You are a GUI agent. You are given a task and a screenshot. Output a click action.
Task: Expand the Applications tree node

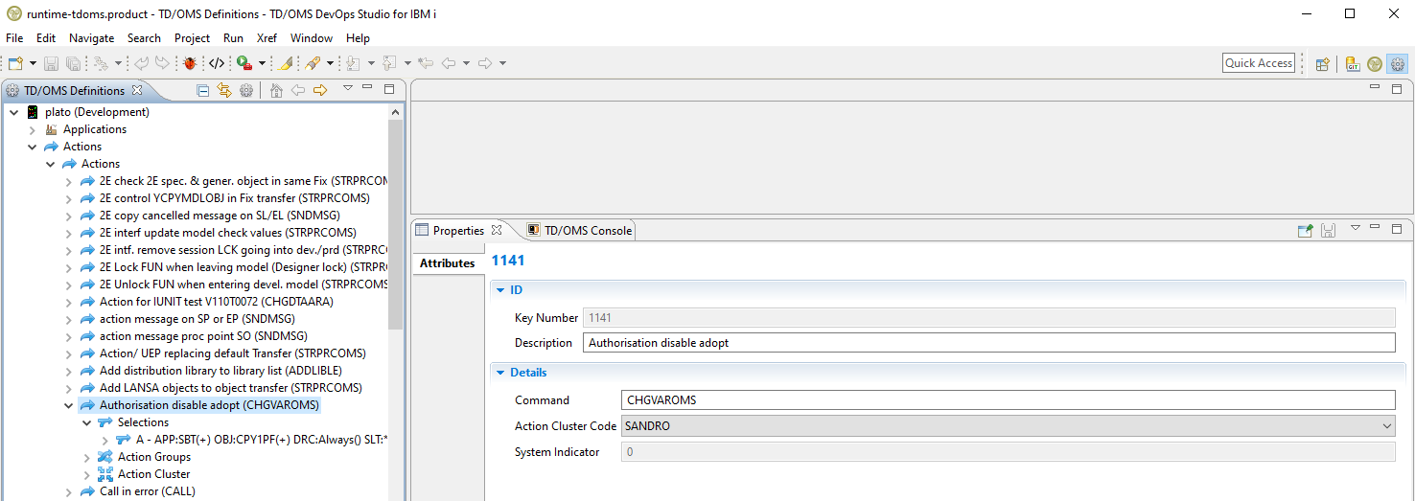[x=33, y=129]
